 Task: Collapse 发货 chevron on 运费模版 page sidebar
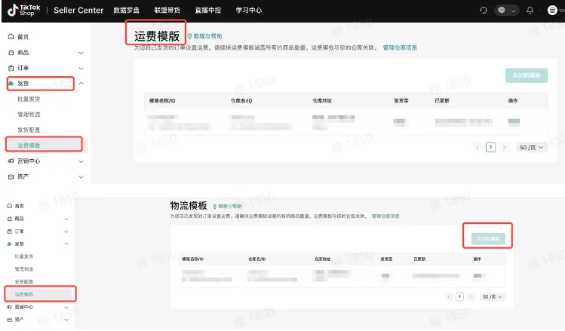coord(81,84)
